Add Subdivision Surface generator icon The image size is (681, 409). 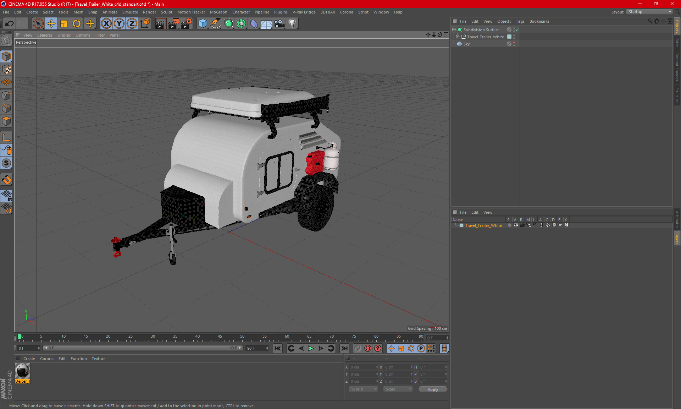[x=228, y=24]
